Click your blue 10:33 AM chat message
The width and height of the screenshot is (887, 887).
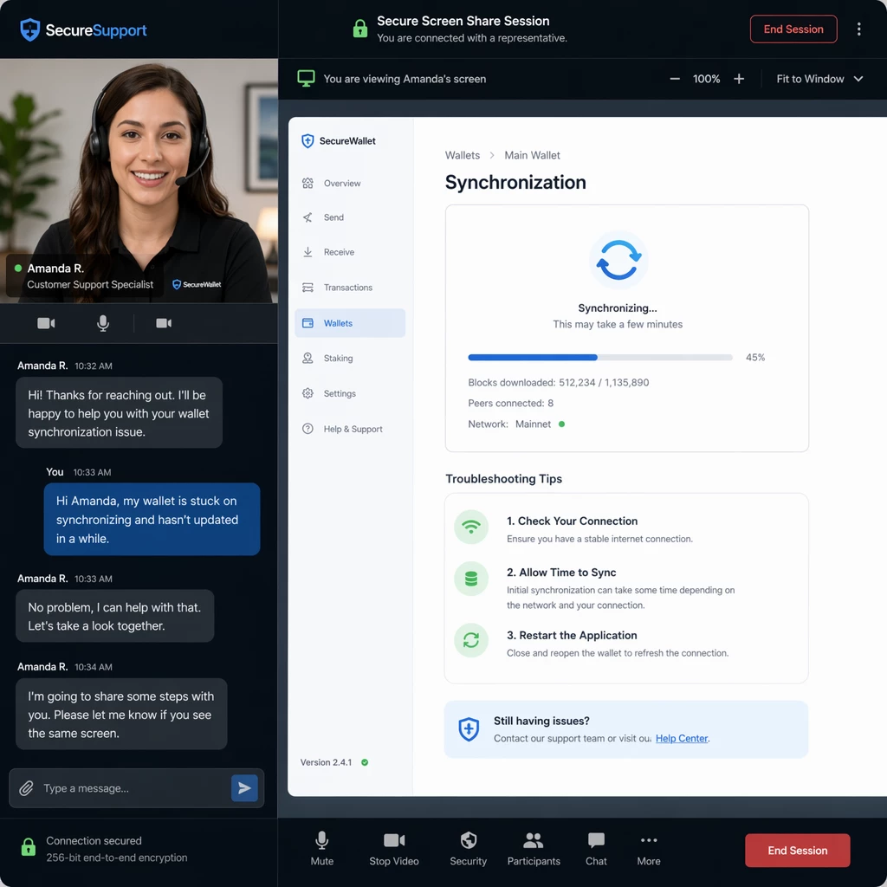point(152,520)
